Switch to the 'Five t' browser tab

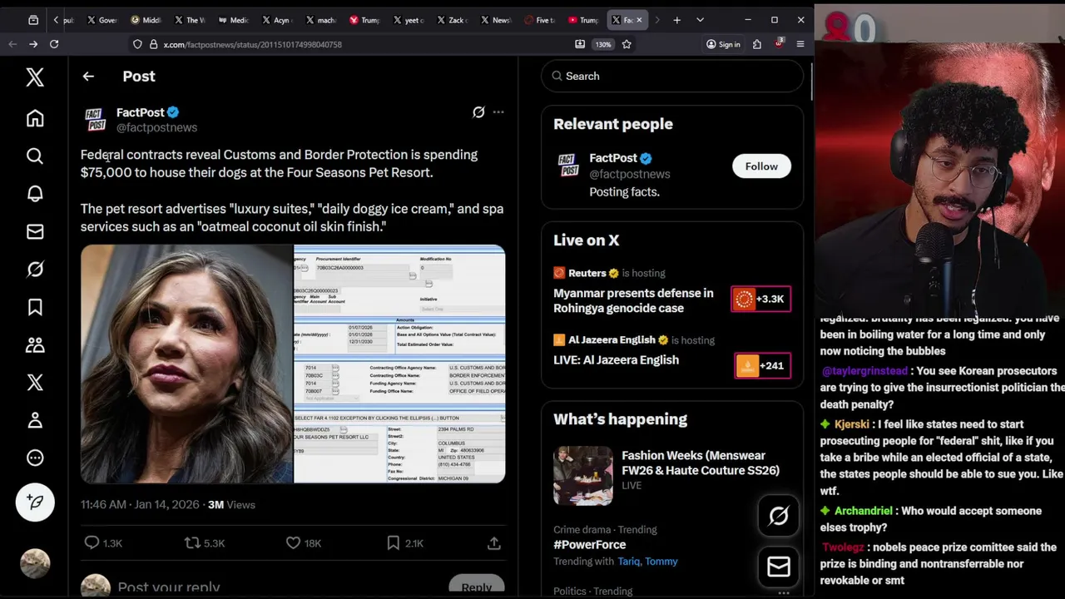coord(540,20)
